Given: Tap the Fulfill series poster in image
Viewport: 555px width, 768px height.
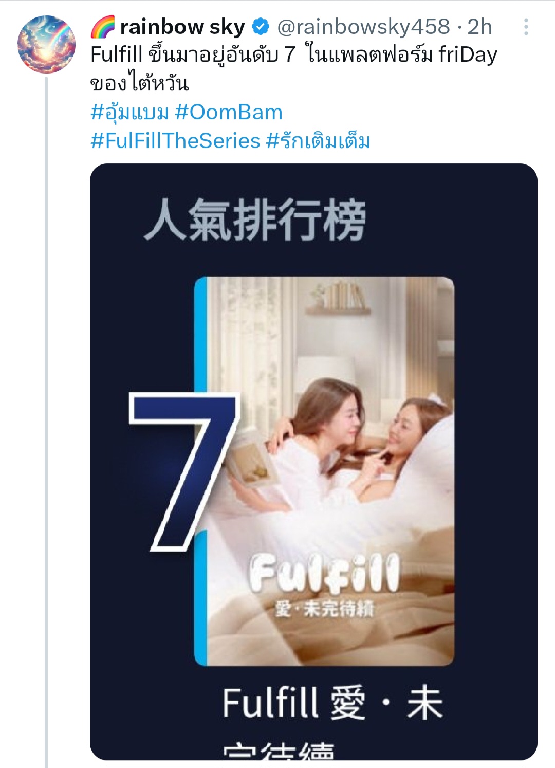Looking at the screenshot, I should click(324, 471).
